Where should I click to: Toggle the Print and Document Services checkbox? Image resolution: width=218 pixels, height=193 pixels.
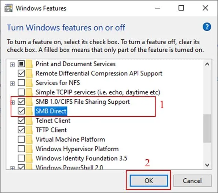point(21,64)
